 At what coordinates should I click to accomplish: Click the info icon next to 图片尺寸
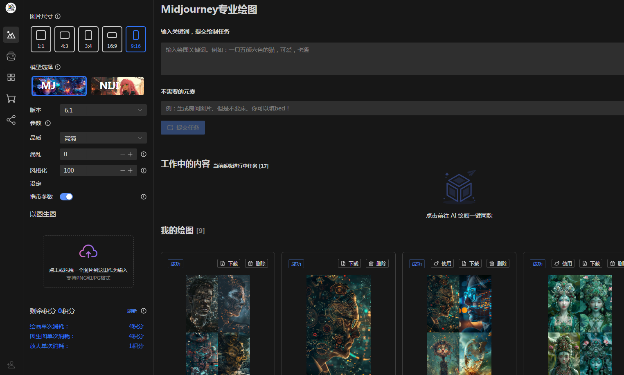coord(58,16)
